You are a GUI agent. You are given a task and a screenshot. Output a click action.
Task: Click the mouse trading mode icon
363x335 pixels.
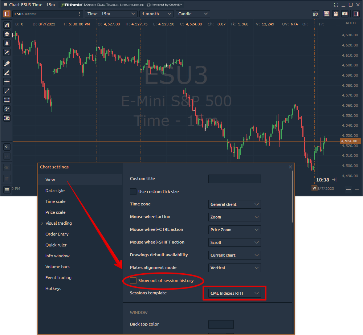pos(336,14)
